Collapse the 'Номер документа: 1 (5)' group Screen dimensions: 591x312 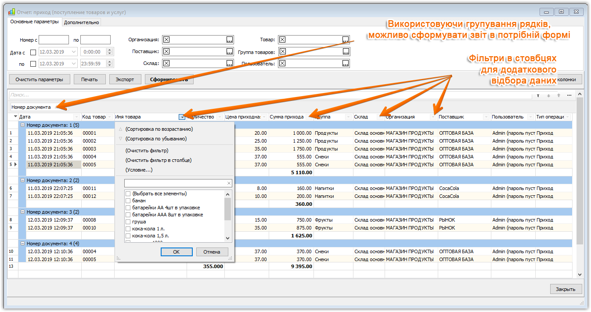22,125
